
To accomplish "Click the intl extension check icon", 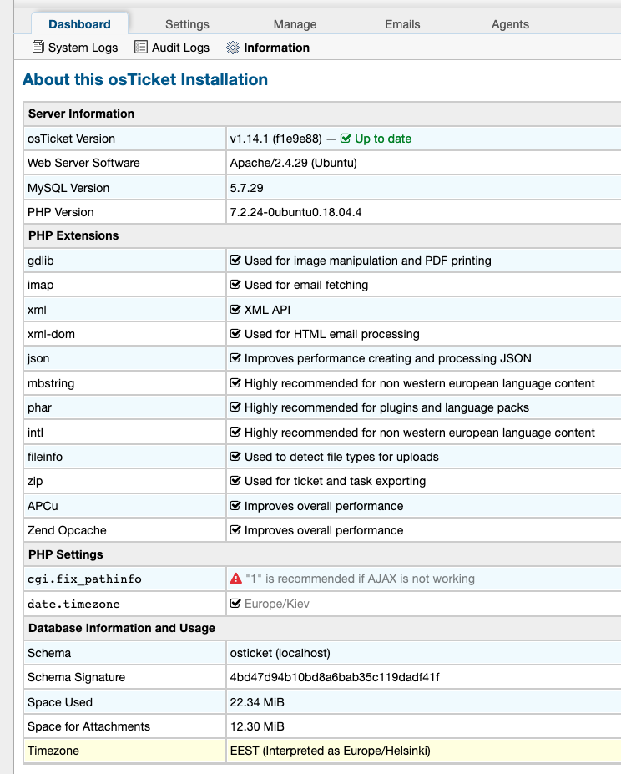I will pos(235,432).
